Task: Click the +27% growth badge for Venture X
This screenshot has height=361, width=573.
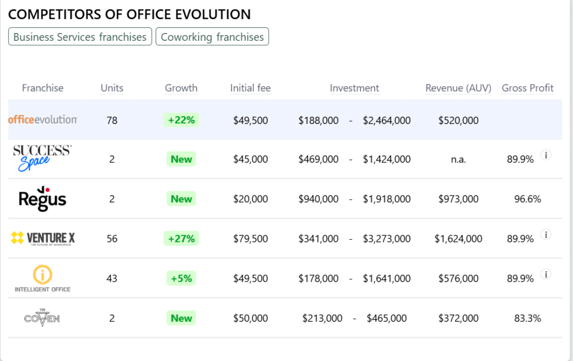Action: pyautogui.click(x=181, y=239)
